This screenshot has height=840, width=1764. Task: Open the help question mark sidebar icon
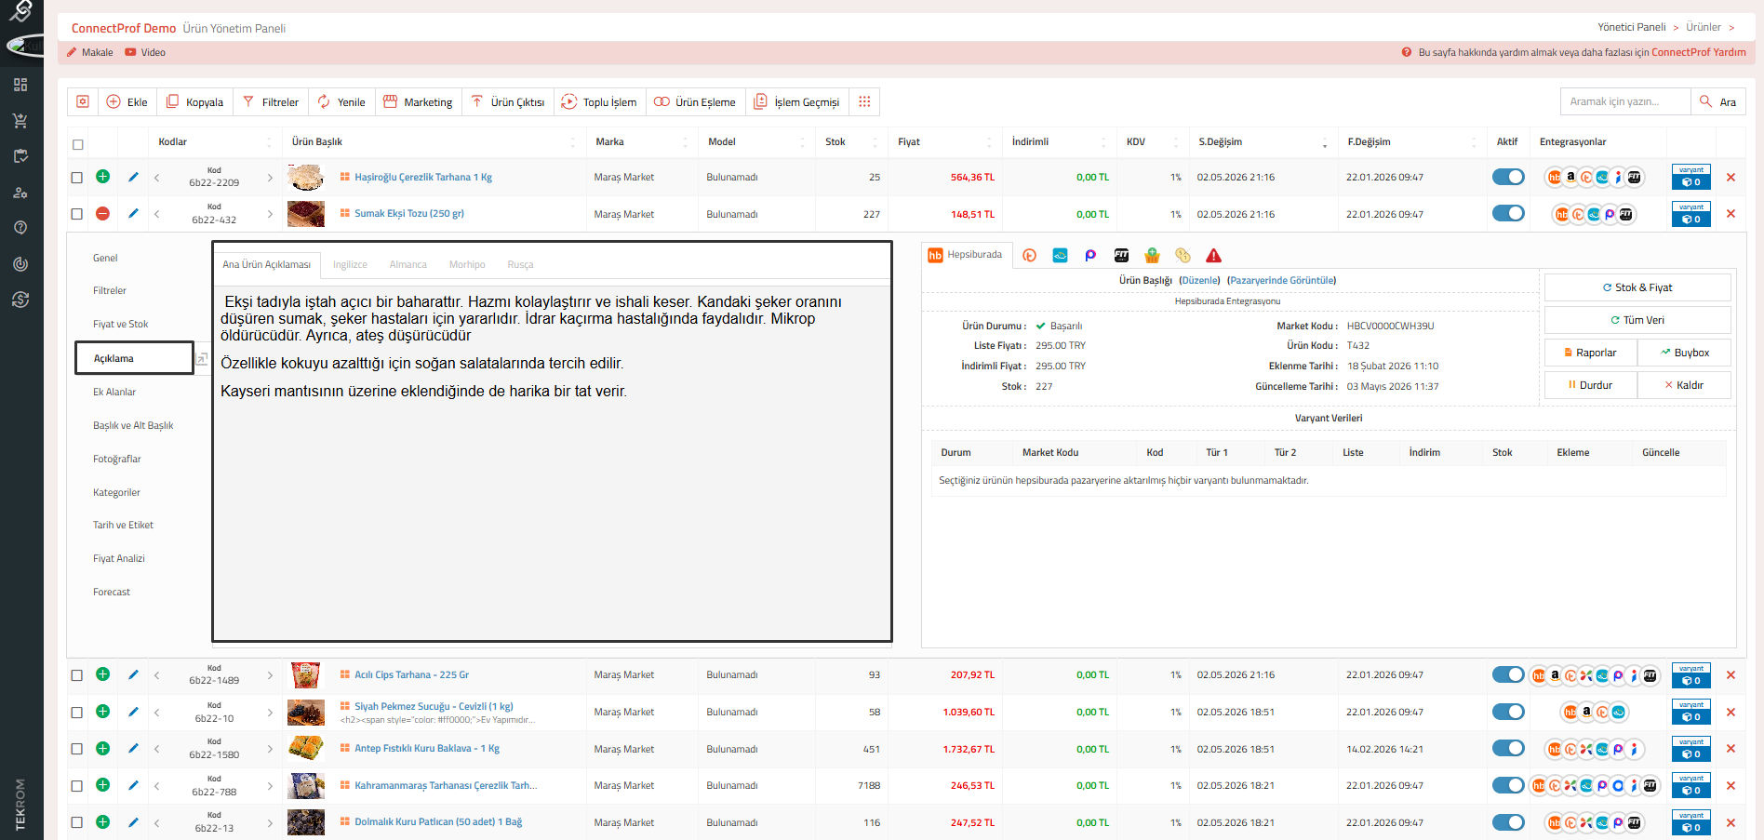point(20,227)
